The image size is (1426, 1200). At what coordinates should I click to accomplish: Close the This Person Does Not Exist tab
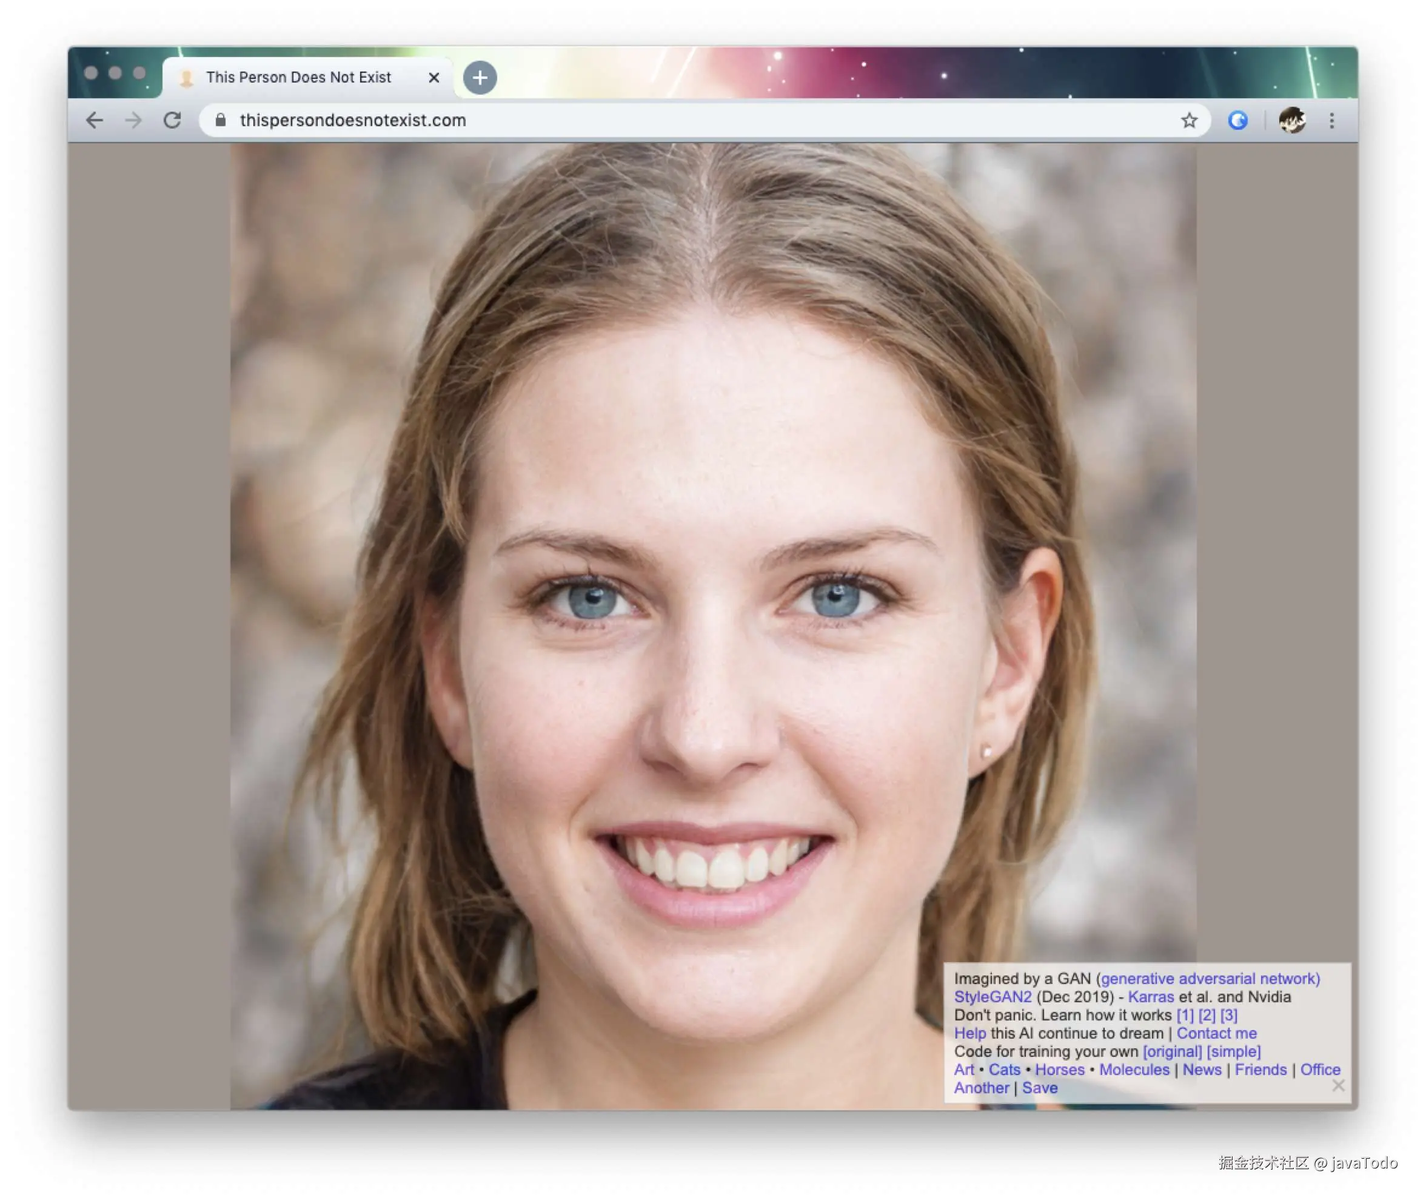click(433, 78)
